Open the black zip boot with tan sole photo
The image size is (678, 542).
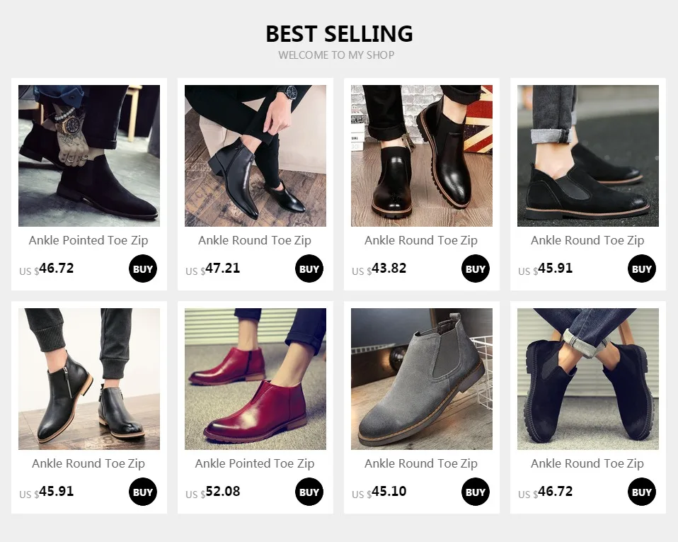click(89, 379)
